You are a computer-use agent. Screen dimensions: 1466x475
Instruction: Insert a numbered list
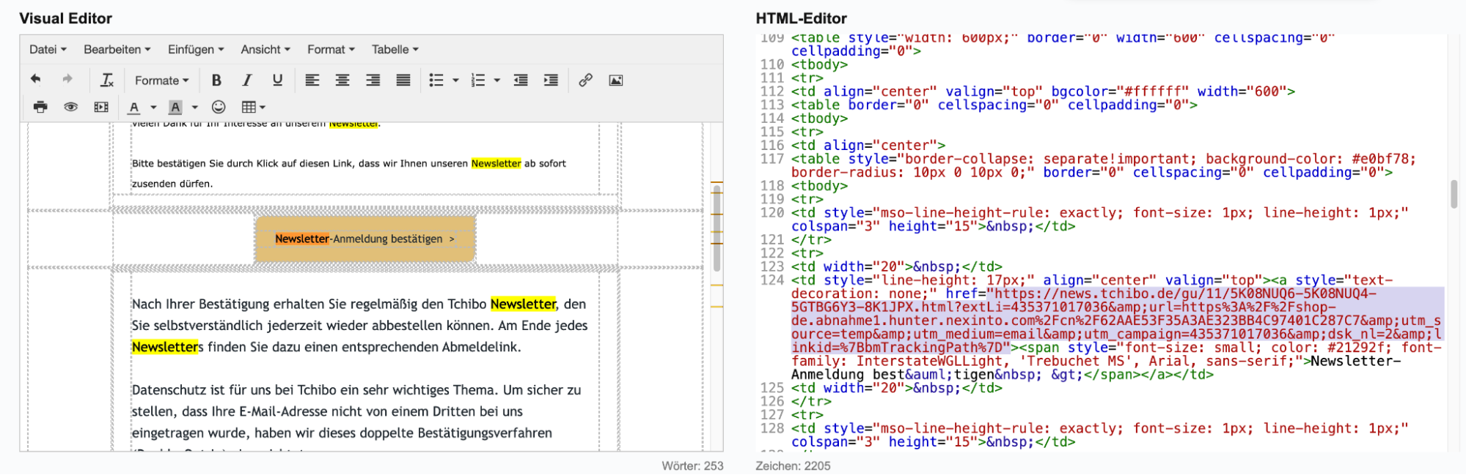point(478,80)
